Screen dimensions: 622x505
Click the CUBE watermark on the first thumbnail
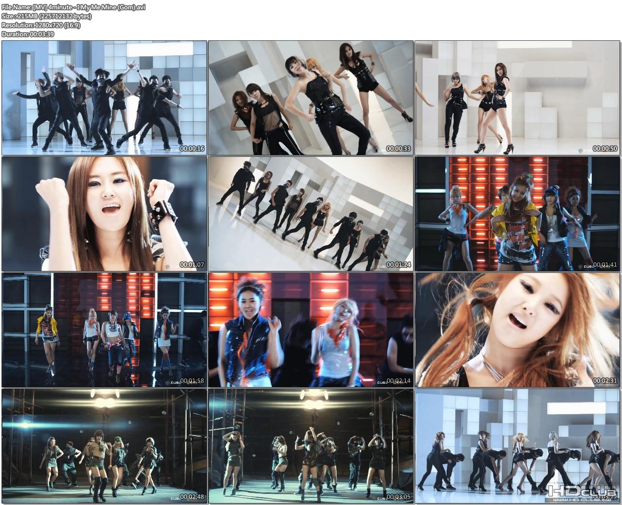click(176, 150)
